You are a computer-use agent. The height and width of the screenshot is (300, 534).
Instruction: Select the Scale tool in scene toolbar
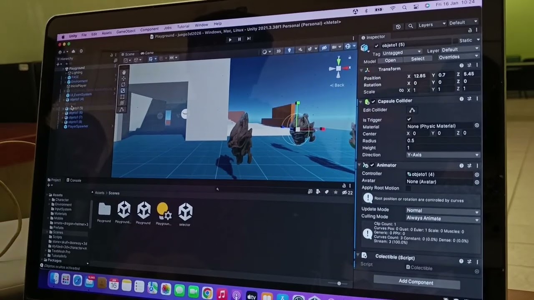pos(123,91)
